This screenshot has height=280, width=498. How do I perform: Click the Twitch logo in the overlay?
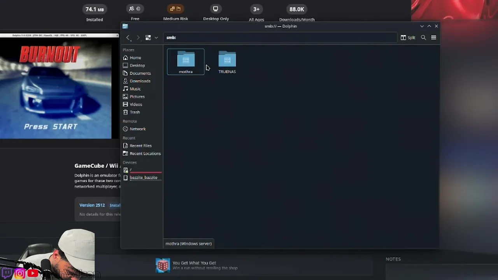tap(7, 273)
